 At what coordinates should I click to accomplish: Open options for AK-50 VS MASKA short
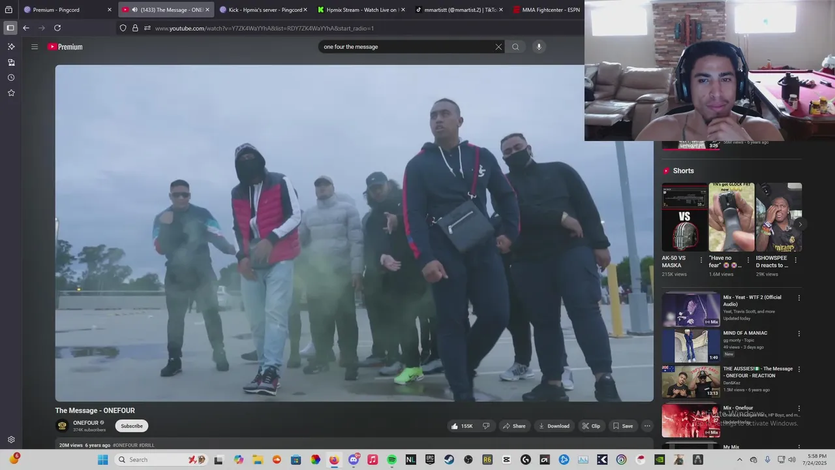pos(702,260)
